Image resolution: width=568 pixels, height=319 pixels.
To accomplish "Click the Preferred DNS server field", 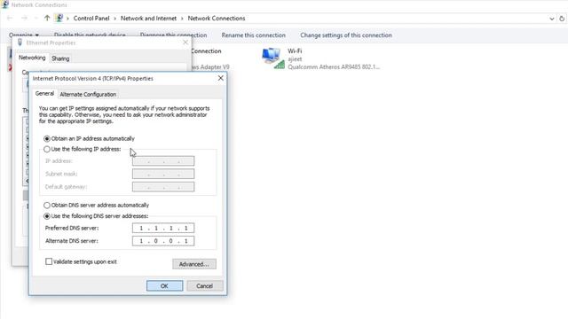I will tap(163, 228).
